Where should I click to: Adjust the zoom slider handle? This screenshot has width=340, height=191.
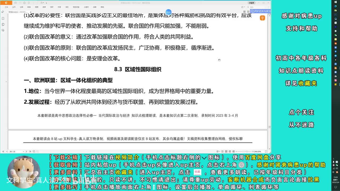click(x=247, y=151)
